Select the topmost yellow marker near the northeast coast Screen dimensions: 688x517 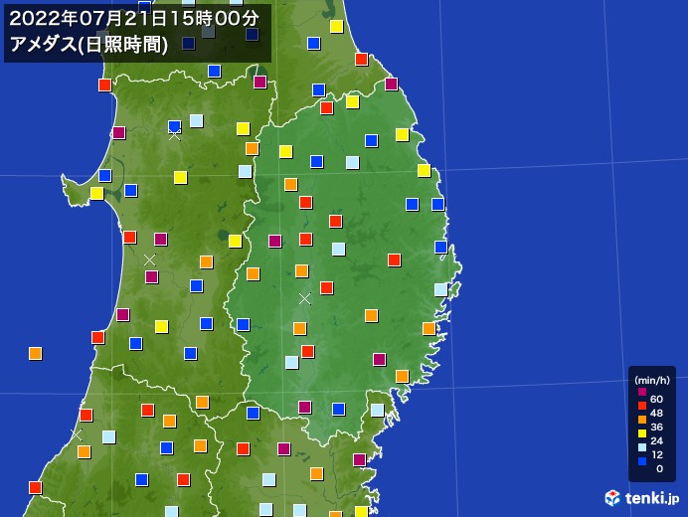click(336, 26)
